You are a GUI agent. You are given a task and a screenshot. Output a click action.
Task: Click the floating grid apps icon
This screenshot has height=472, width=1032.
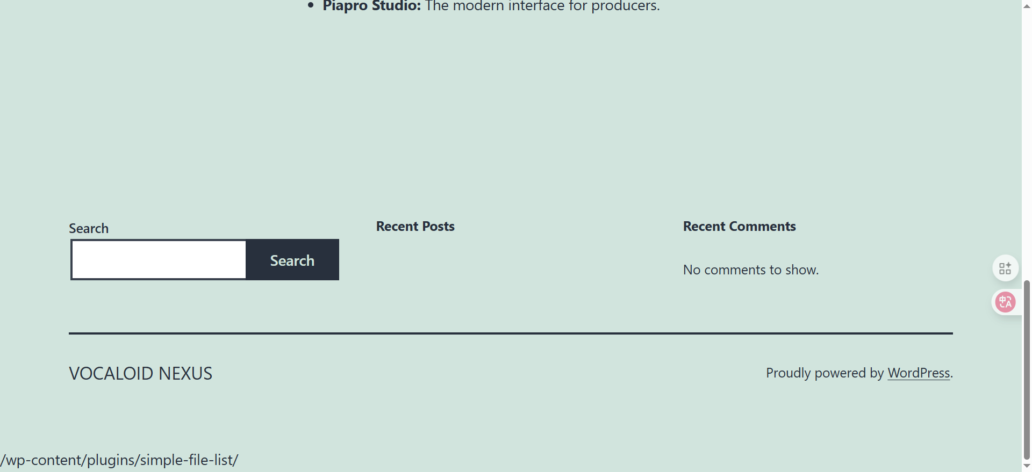click(1005, 268)
